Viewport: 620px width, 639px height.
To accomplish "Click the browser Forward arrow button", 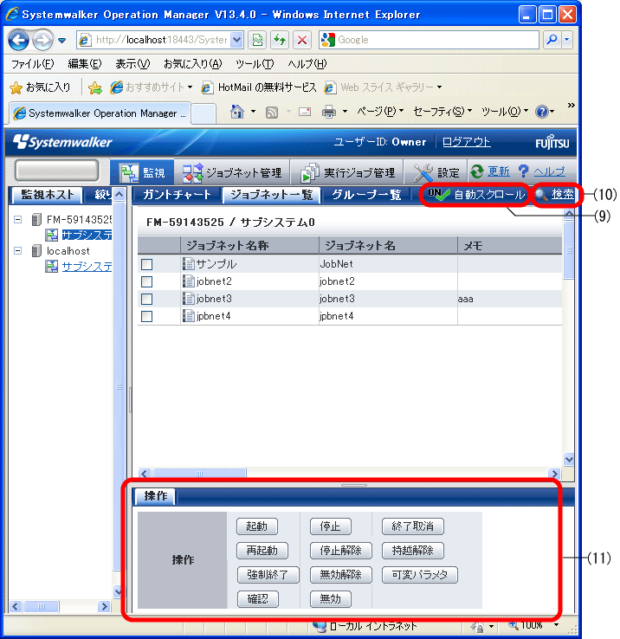I will click(x=42, y=40).
